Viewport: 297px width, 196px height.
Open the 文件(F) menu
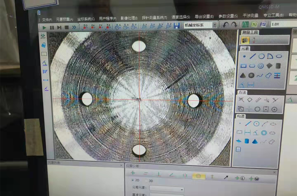(x=47, y=19)
